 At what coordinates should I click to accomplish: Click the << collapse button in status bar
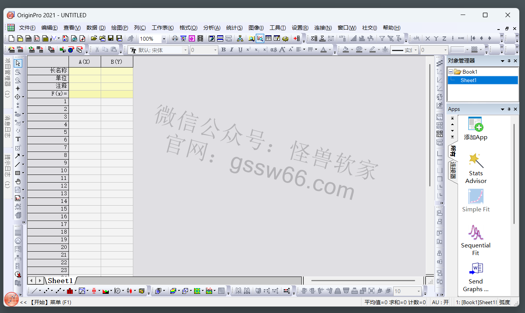point(23,302)
